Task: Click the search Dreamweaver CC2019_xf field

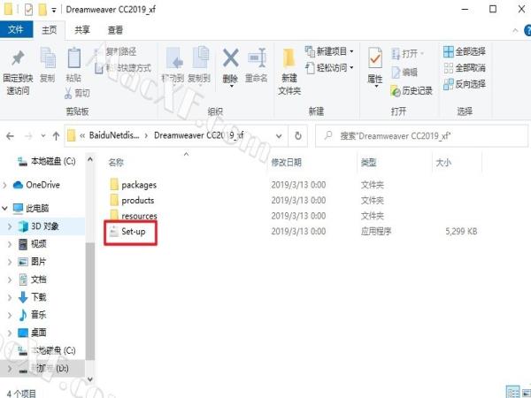Action: point(421,136)
